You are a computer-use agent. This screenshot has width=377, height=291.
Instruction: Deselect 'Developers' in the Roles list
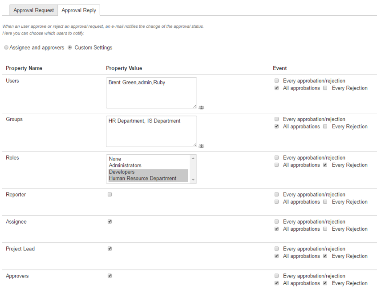[121, 172]
